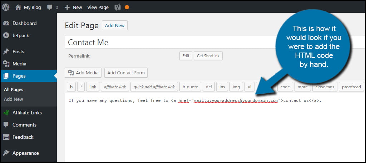Click the ul quicktag button
This screenshot has height=163, width=366.
[x=249, y=87]
